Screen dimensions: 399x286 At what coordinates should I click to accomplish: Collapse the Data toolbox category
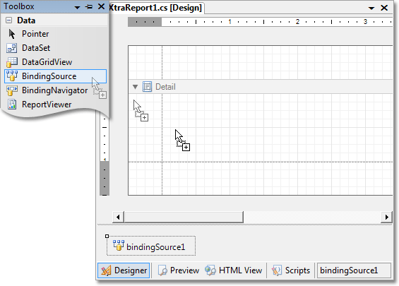pos(9,20)
